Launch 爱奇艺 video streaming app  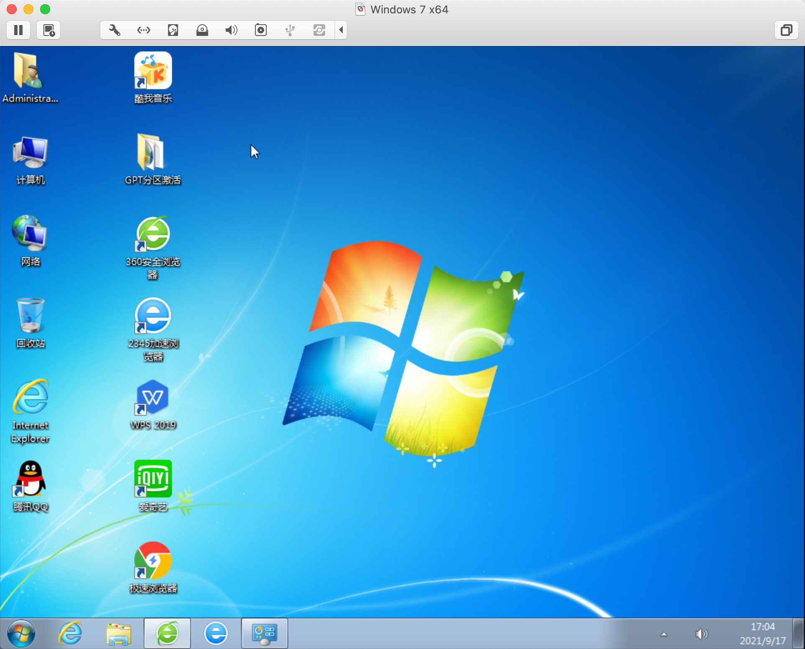click(x=153, y=478)
